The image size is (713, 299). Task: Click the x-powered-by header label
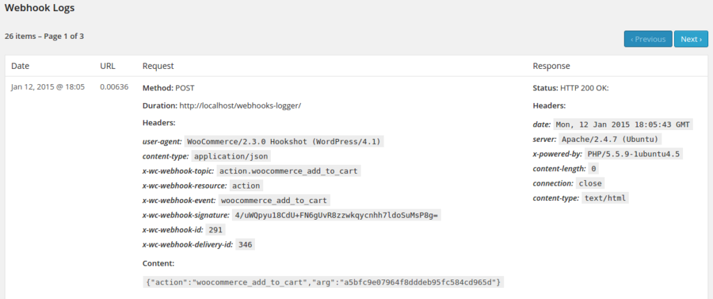[557, 154]
